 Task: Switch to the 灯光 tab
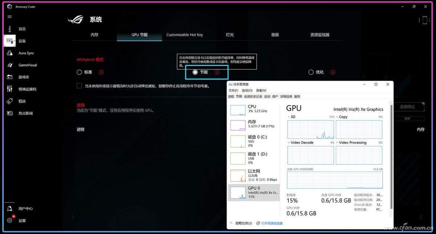230,35
